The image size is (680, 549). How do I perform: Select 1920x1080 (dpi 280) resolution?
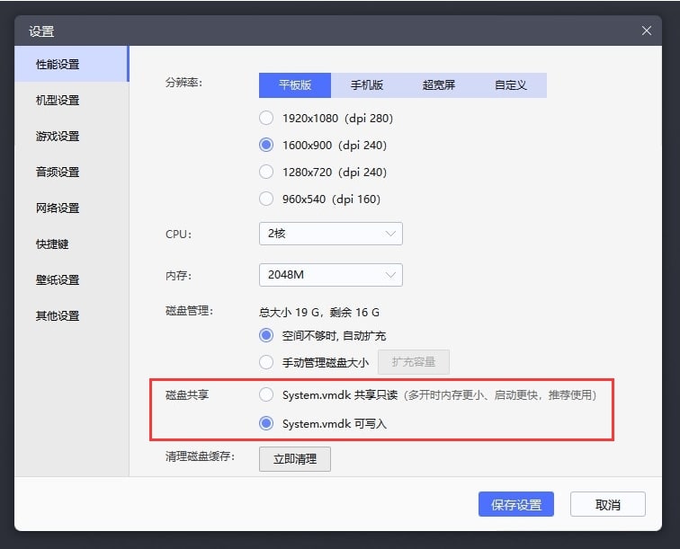click(x=266, y=118)
